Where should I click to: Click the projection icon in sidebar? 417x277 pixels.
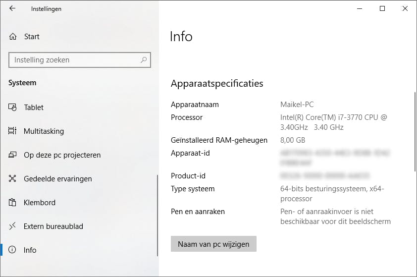click(x=13, y=155)
